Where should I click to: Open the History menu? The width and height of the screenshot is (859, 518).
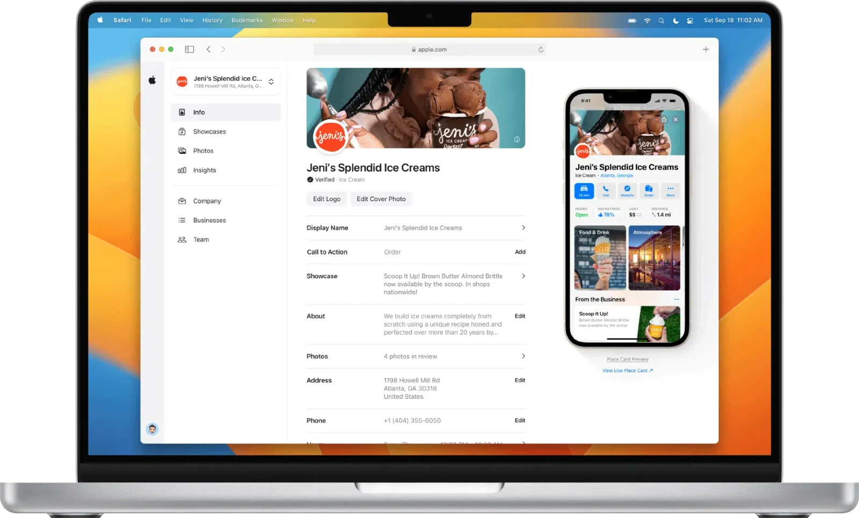pos(213,20)
